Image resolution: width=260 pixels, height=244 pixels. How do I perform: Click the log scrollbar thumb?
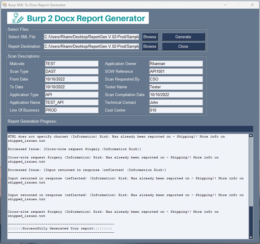pyautogui.click(x=251, y=221)
